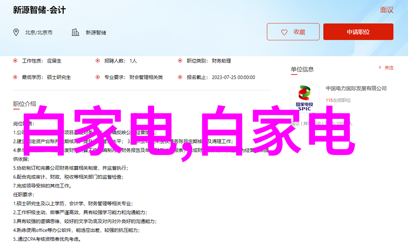Click the 1人 recruit count value

pos(133,61)
